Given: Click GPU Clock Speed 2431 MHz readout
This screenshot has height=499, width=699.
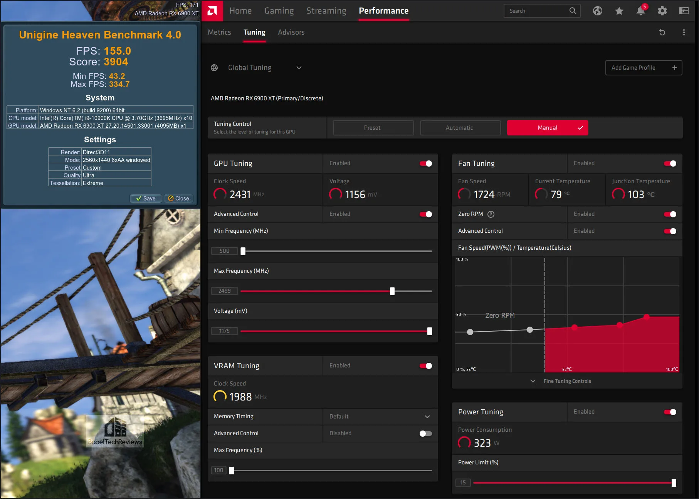Looking at the screenshot, I should click(239, 194).
